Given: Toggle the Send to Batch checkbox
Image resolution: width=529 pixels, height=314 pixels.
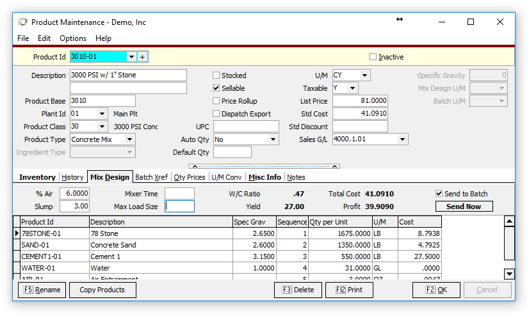Looking at the screenshot, I should (439, 194).
